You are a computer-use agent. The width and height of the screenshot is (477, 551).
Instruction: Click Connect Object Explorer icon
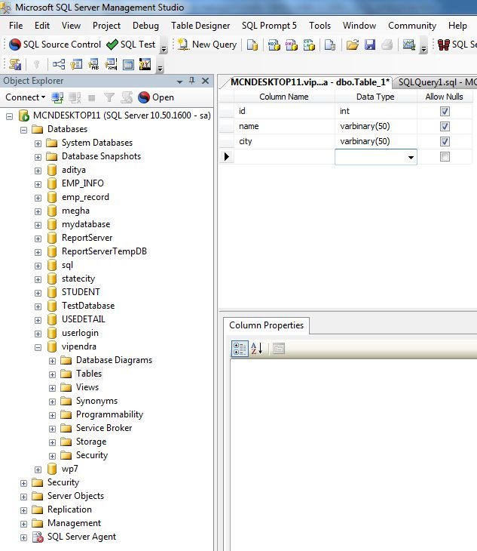coord(57,97)
